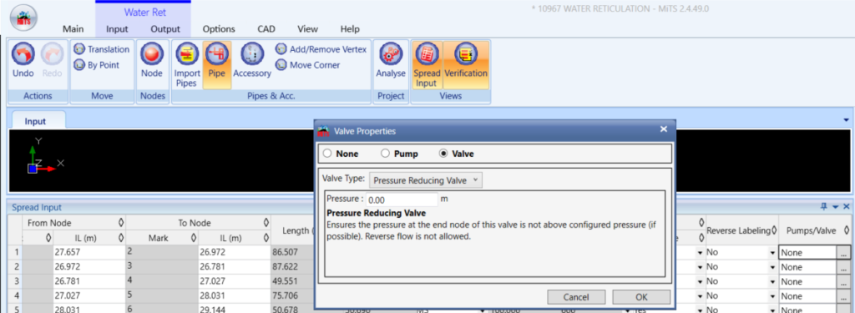
Task: Open the View ribbon tab
Action: [x=308, y=29]
